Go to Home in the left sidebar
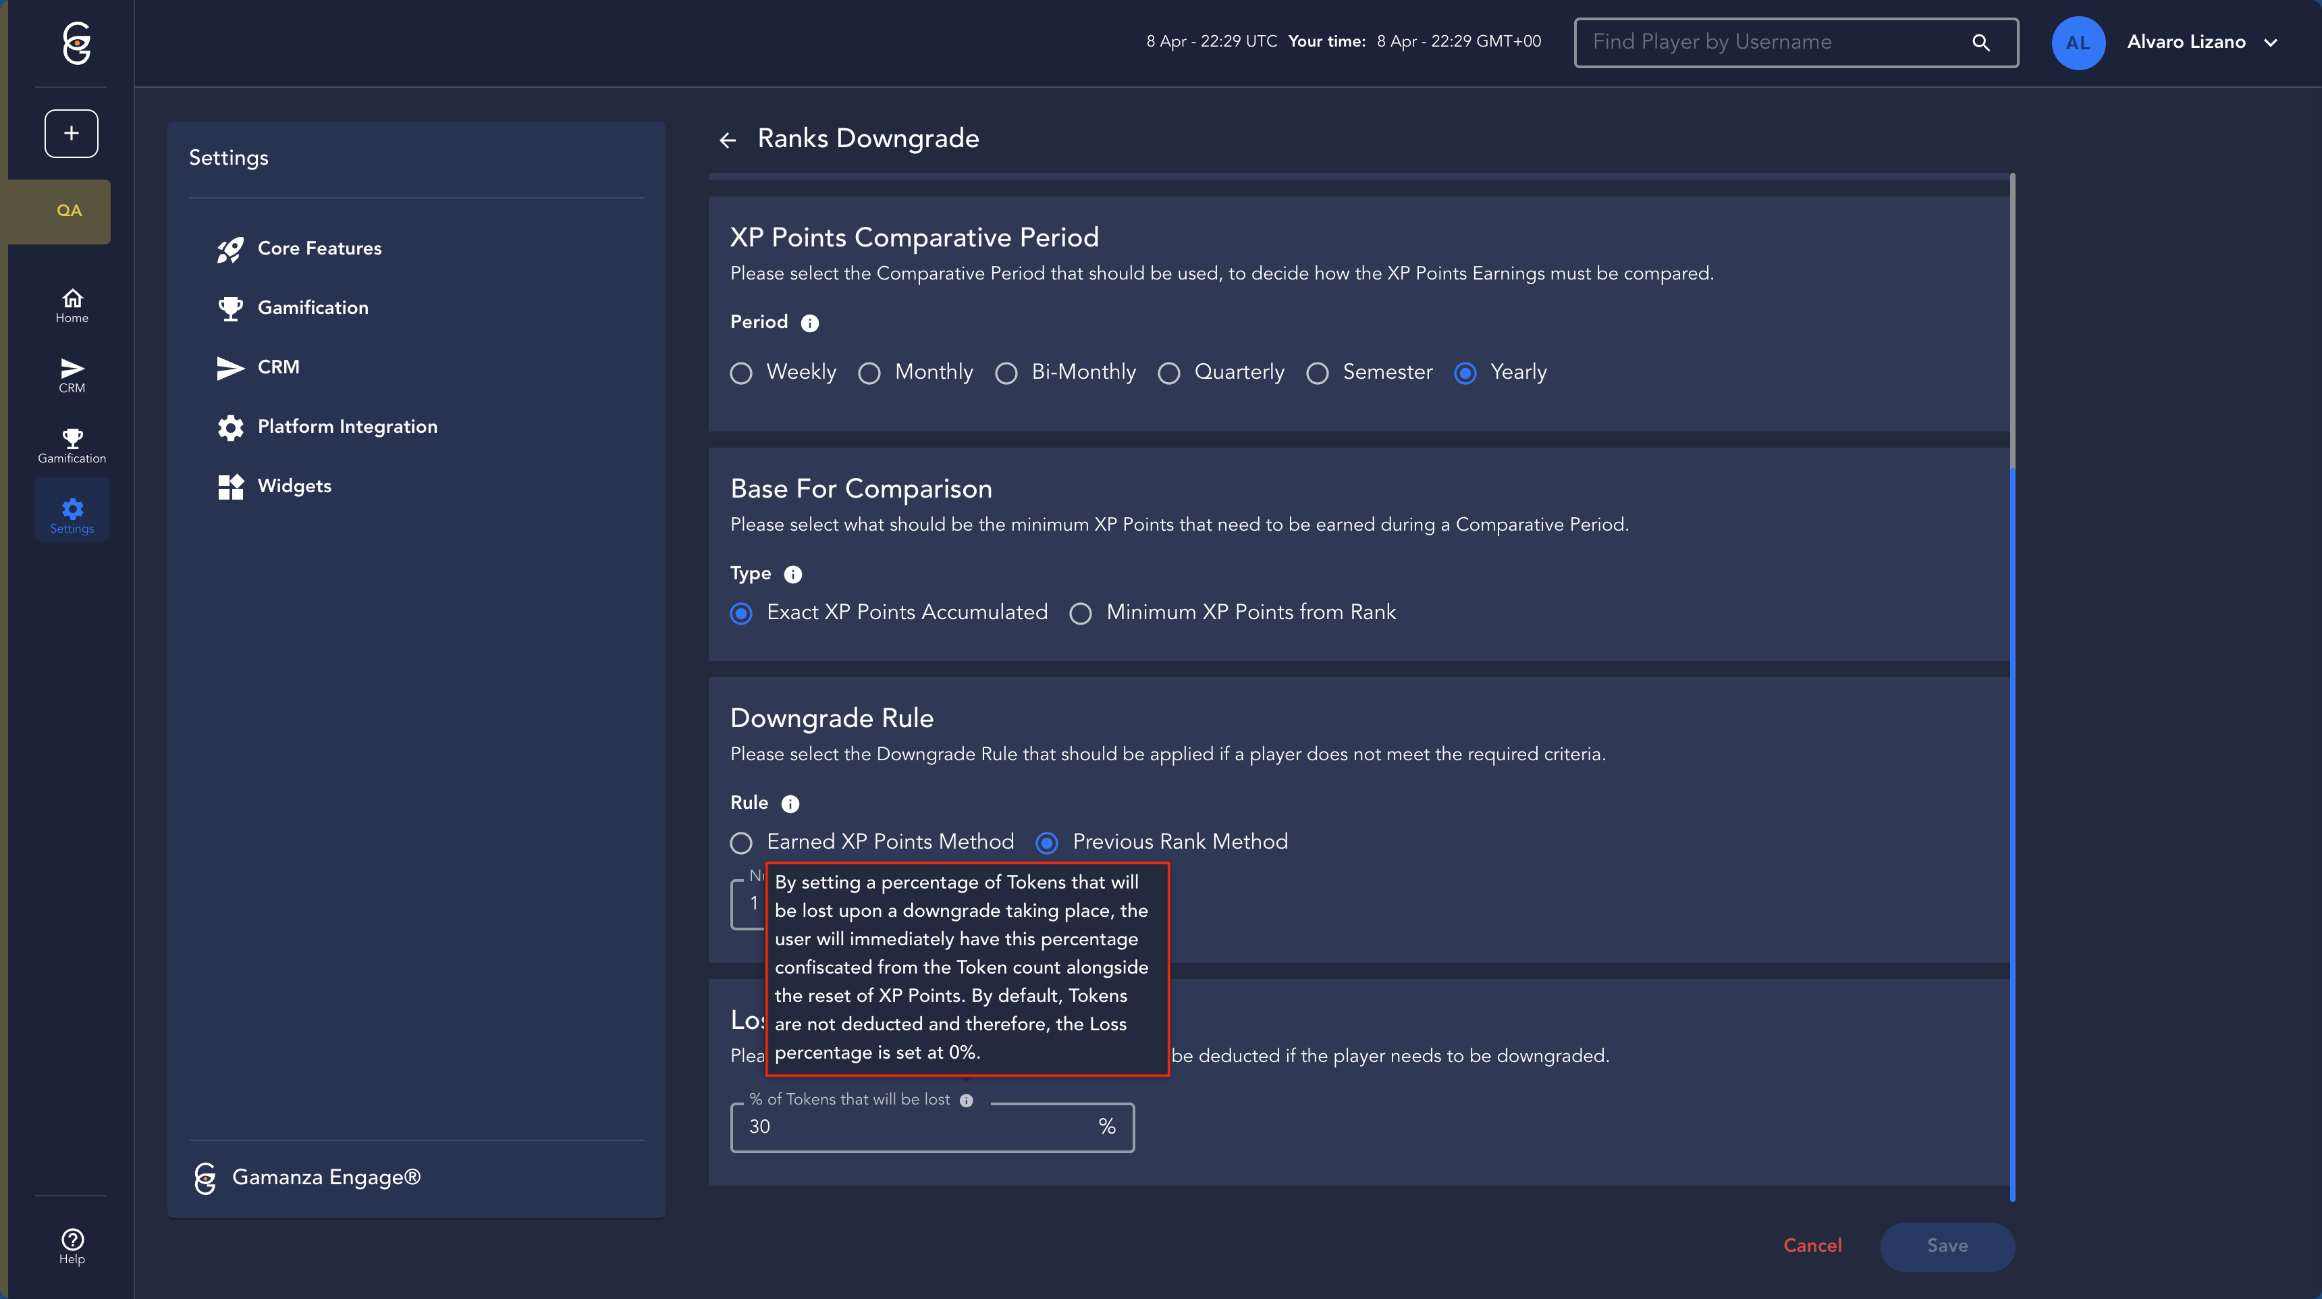 click(72, 306)
